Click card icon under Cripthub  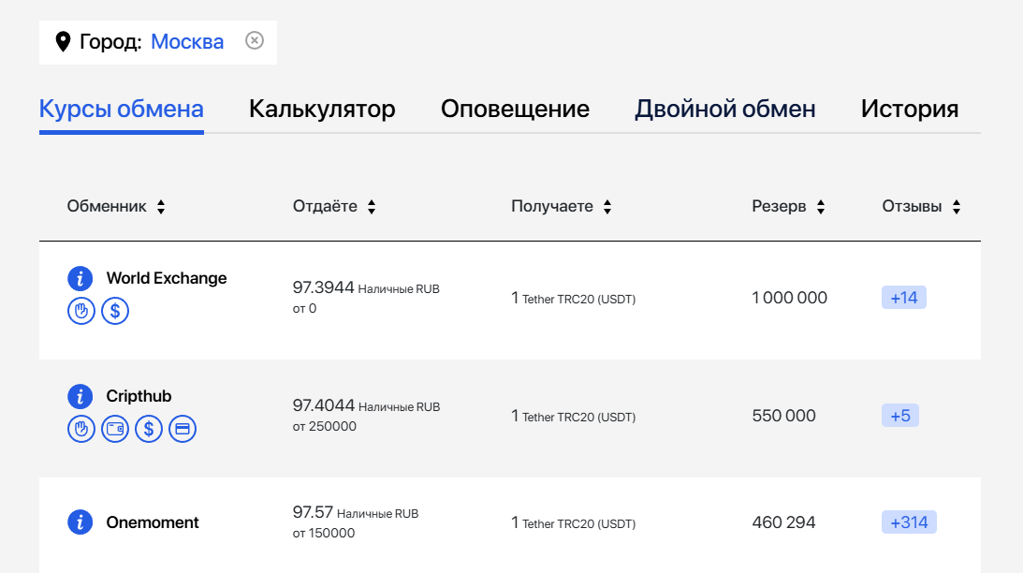coord(183,429)
